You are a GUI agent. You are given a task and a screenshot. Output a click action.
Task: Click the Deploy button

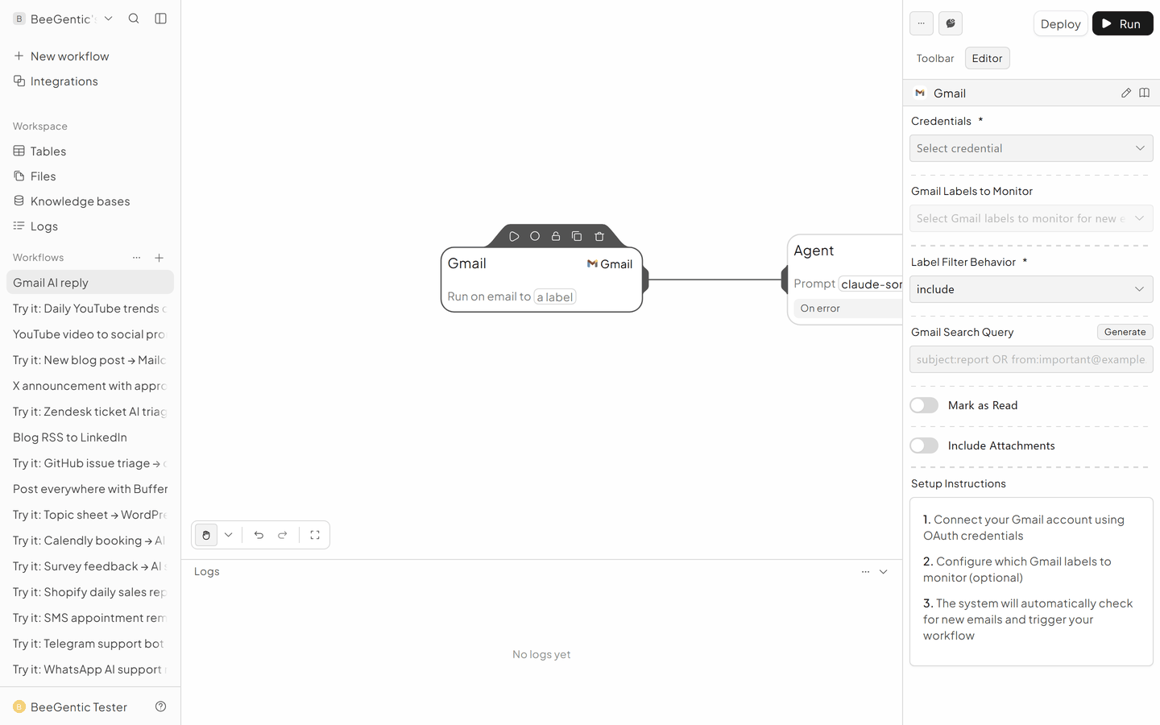[1060, 23]
